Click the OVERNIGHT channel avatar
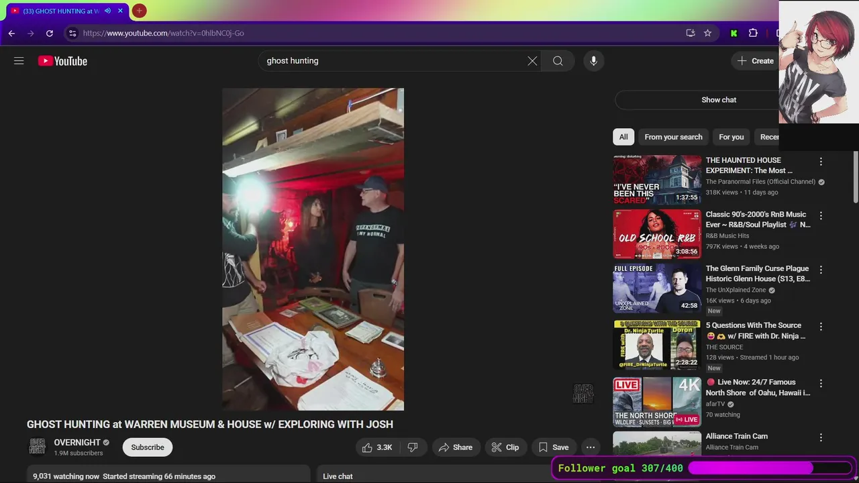Screen dimensions: 859x483 pos(37,447)
